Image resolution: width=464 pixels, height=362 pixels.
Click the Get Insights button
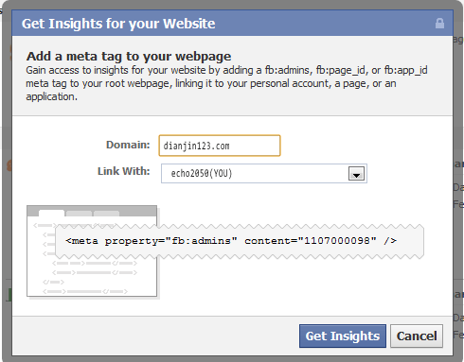coord(343,336)
